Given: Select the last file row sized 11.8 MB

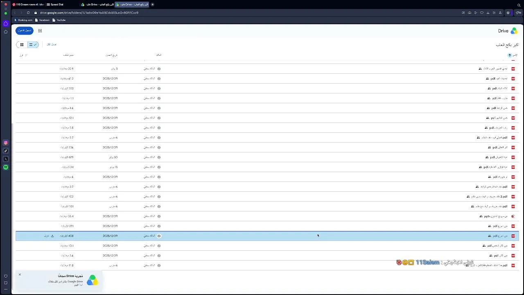Looking at the screenshot, I should 267,265.
